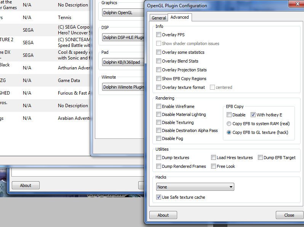This screenshot has width=304, height=227.
Task: Open DSP plugin dropdown Dolphin DSP-HLE
Action: pos(123,37)
